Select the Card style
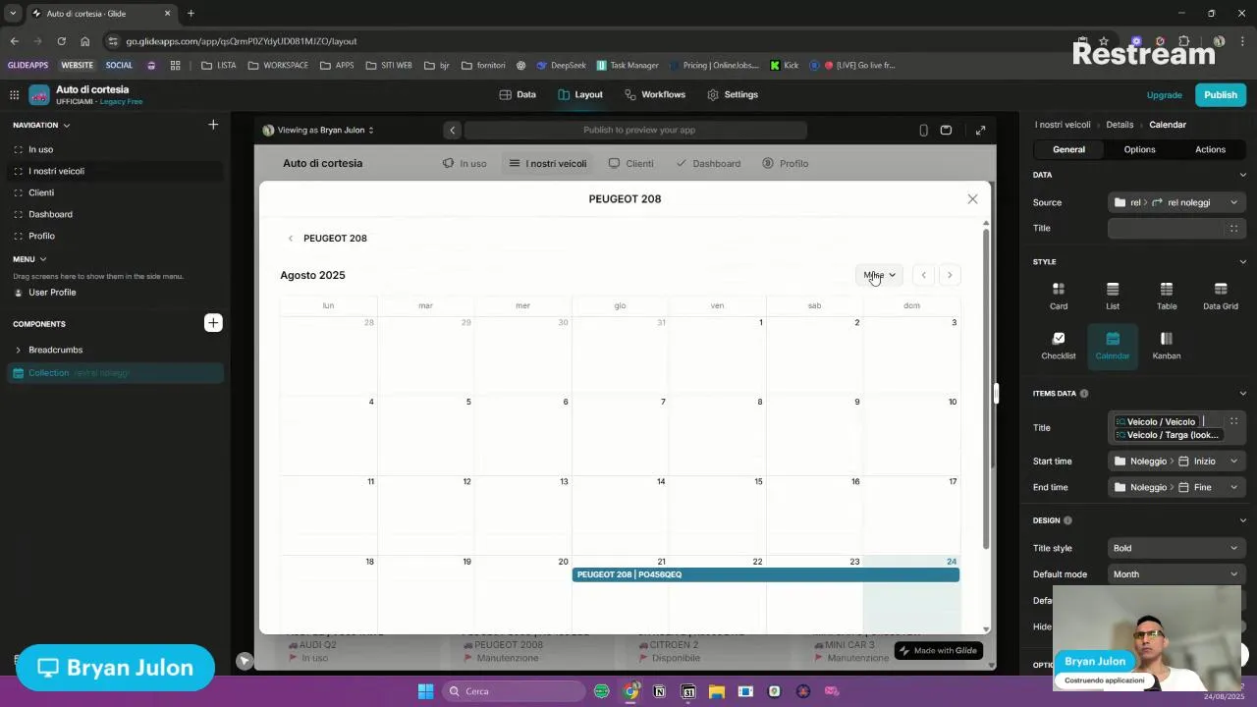The width and height of the screenshot is (1257, 707). (x=1059, y=297)
